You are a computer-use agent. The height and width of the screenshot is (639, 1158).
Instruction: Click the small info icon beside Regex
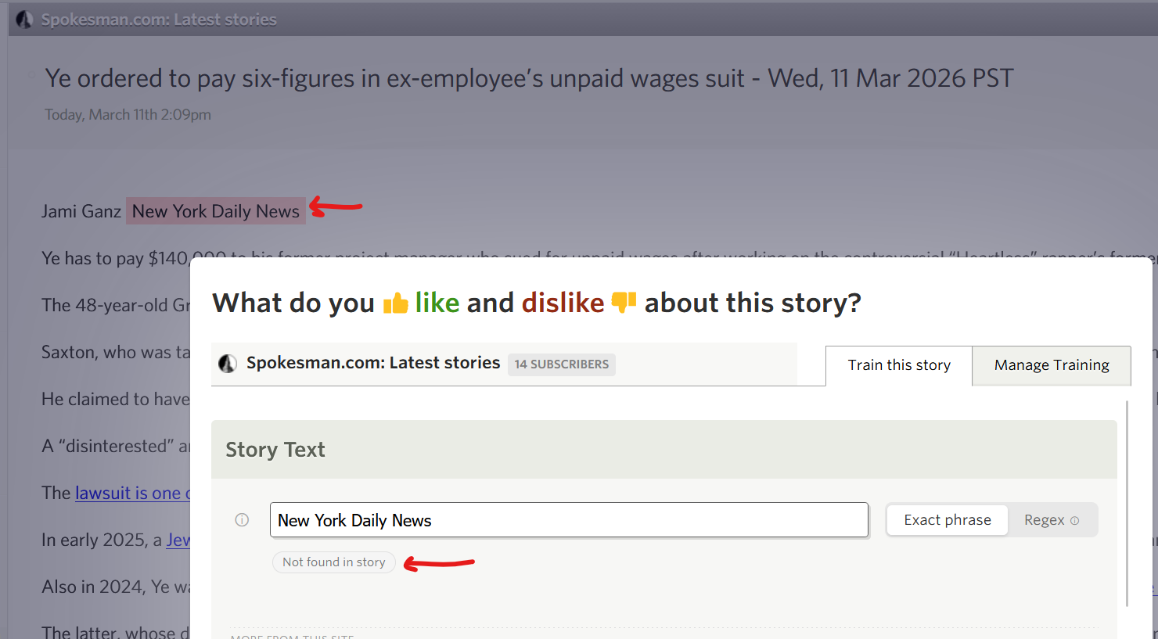pyautogui.click(x=1074, y=521)
